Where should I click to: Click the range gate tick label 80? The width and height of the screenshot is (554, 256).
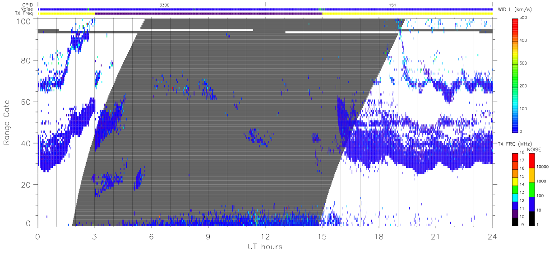tap(27, 61)
